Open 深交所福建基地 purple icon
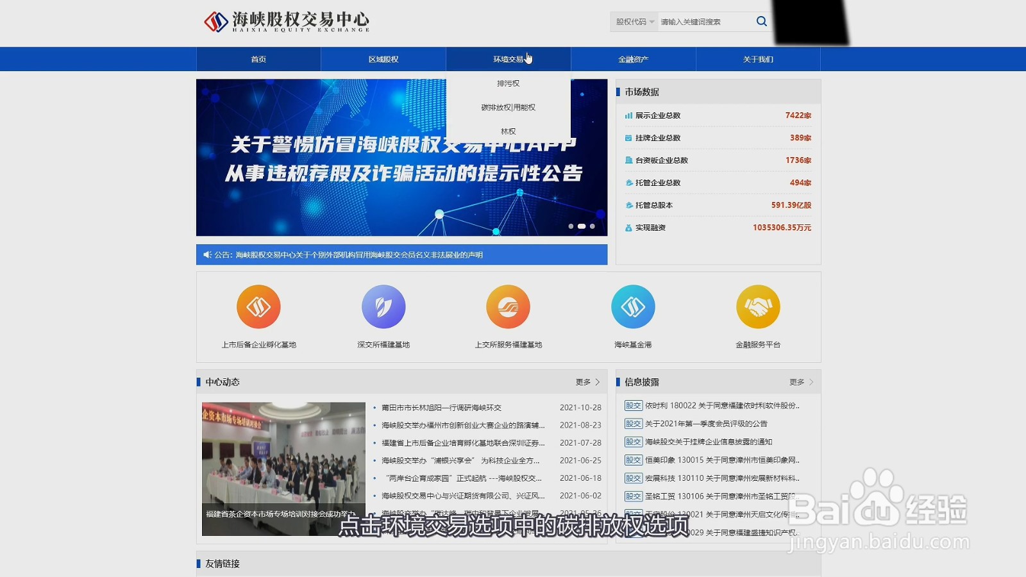The image size is (1026, 577). [383, 306]
